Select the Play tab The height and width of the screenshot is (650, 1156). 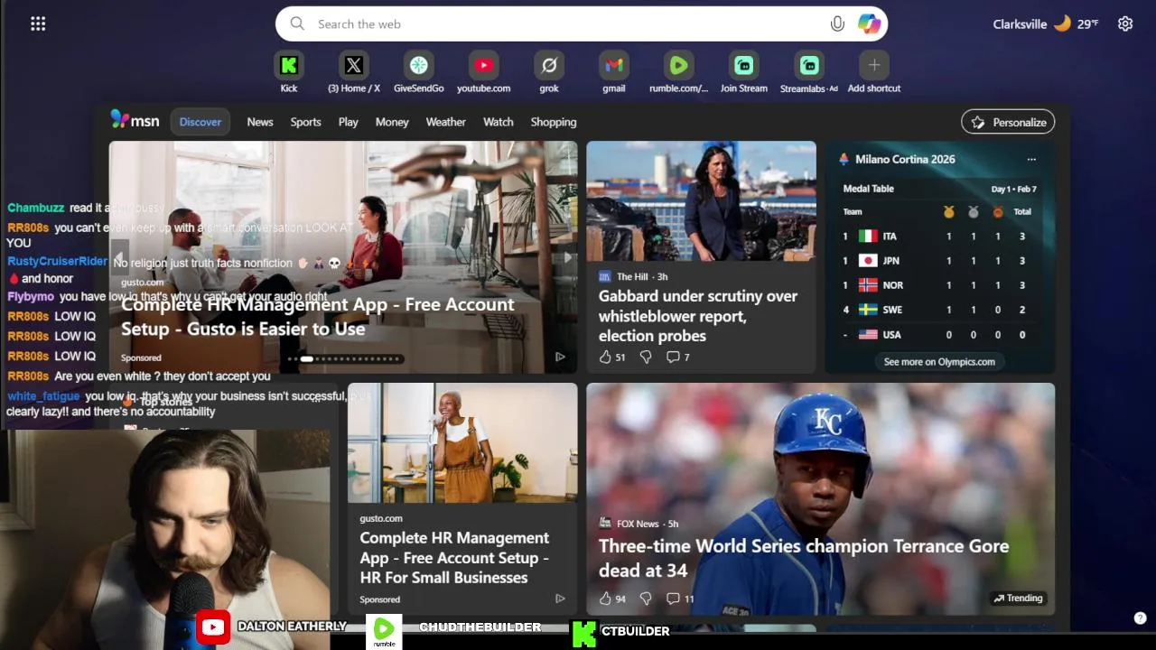[x=349, y=122]
